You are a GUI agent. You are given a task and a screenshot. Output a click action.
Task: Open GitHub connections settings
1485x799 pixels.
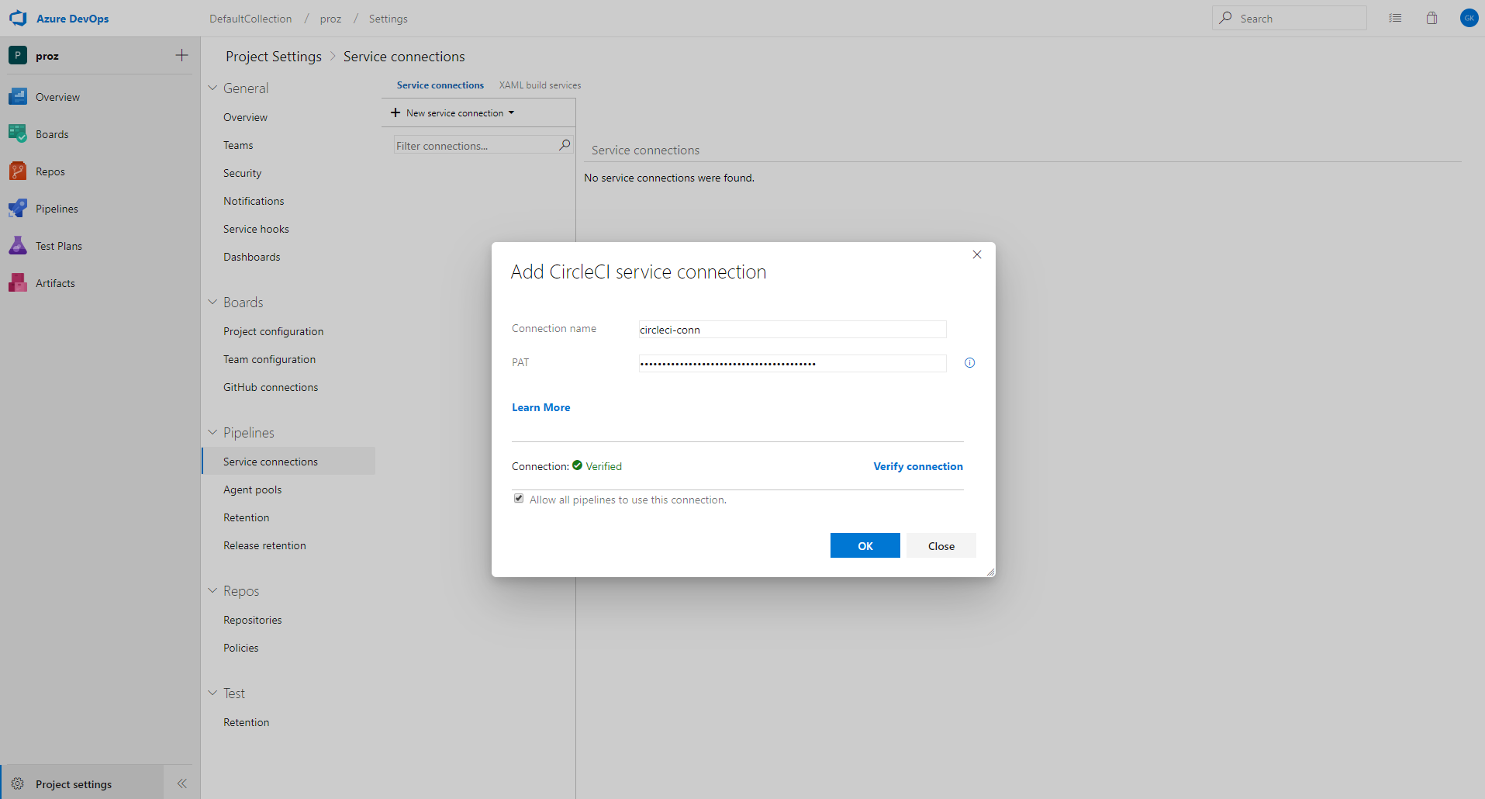271,387
